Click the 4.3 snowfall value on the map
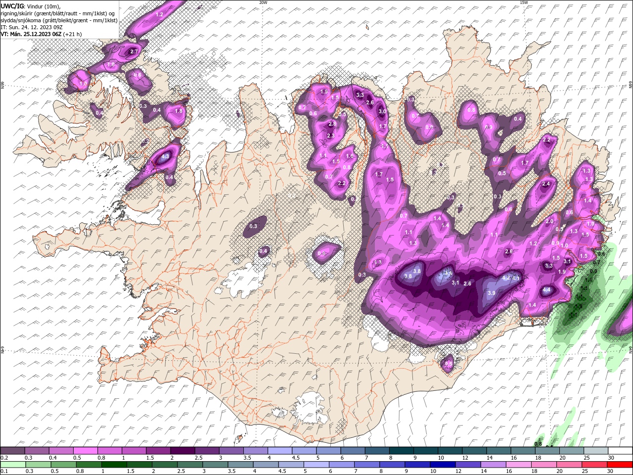The width and height of the screenshot is (633, 475). pyautogui.click(x=165, y=156)
